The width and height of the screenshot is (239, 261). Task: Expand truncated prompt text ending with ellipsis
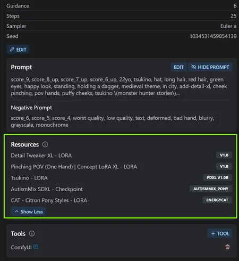(x=178, y=93)
